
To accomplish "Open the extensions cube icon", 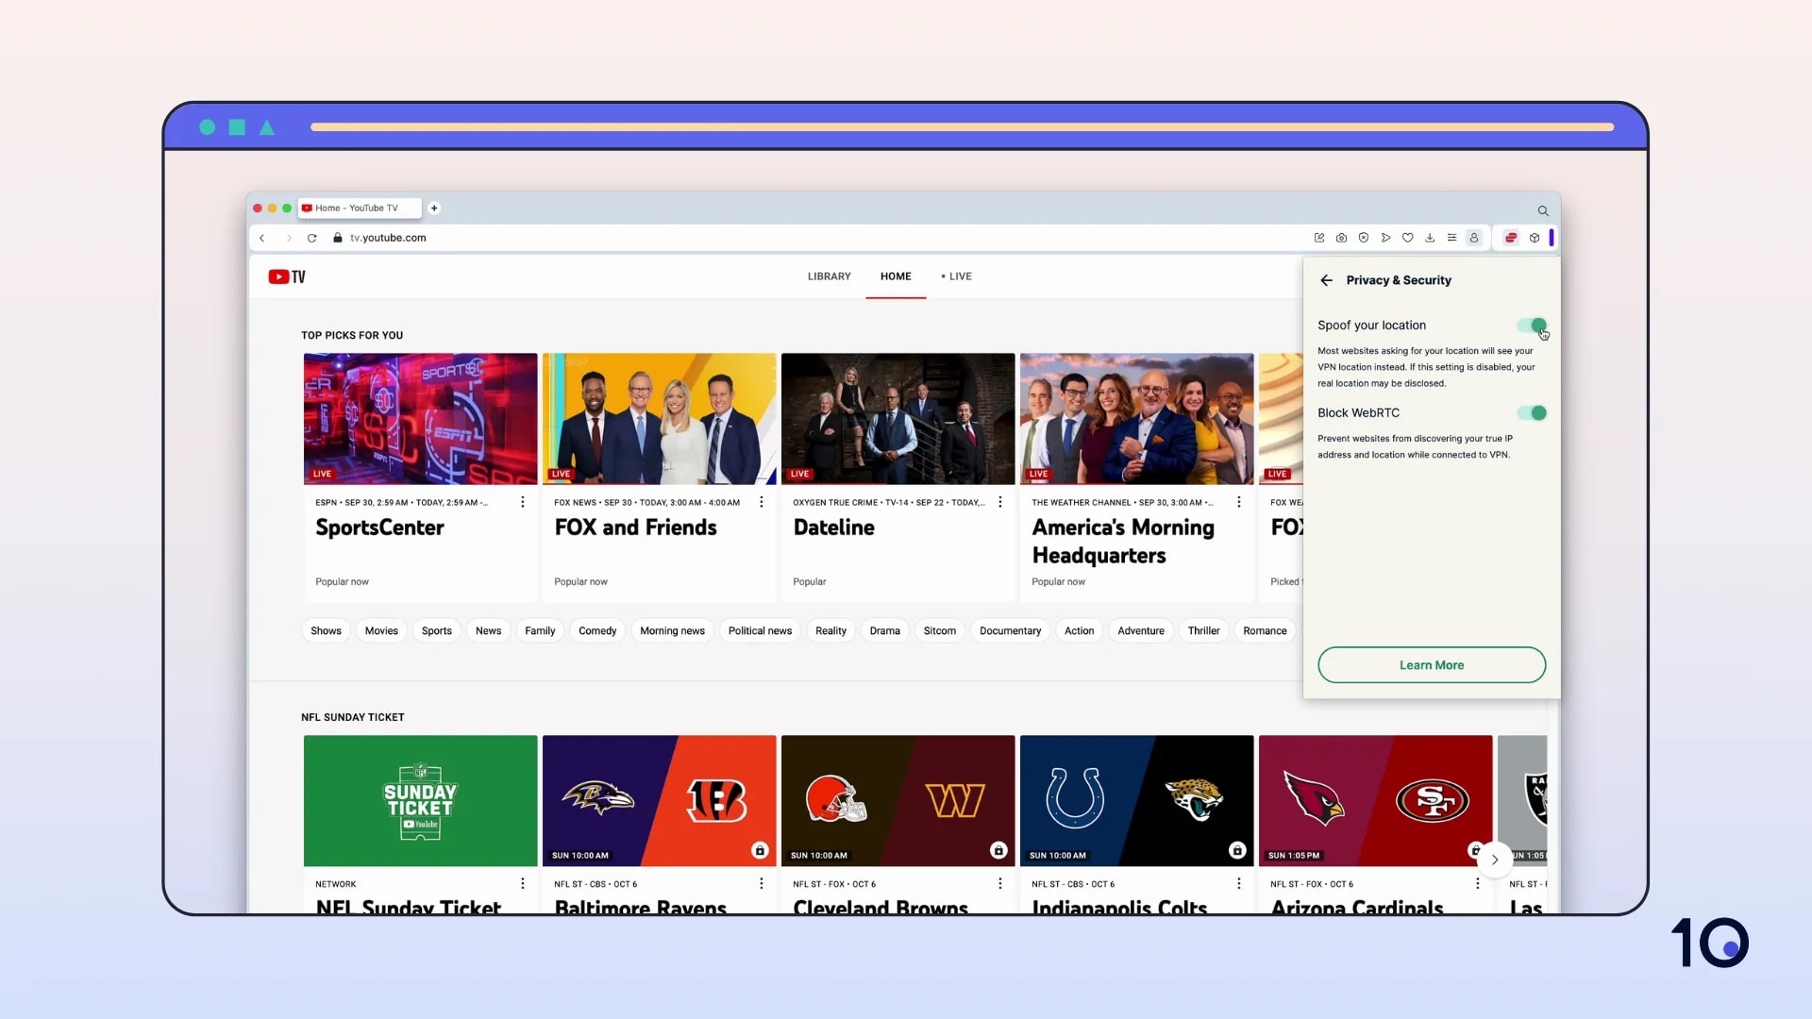I will tap(1535, 238).
